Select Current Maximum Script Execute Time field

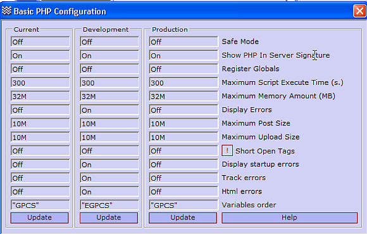[x=40, y=82]
